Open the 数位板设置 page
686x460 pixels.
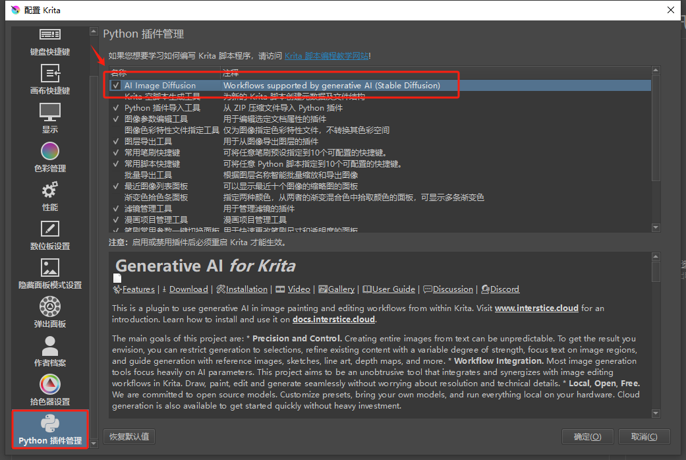50,235
